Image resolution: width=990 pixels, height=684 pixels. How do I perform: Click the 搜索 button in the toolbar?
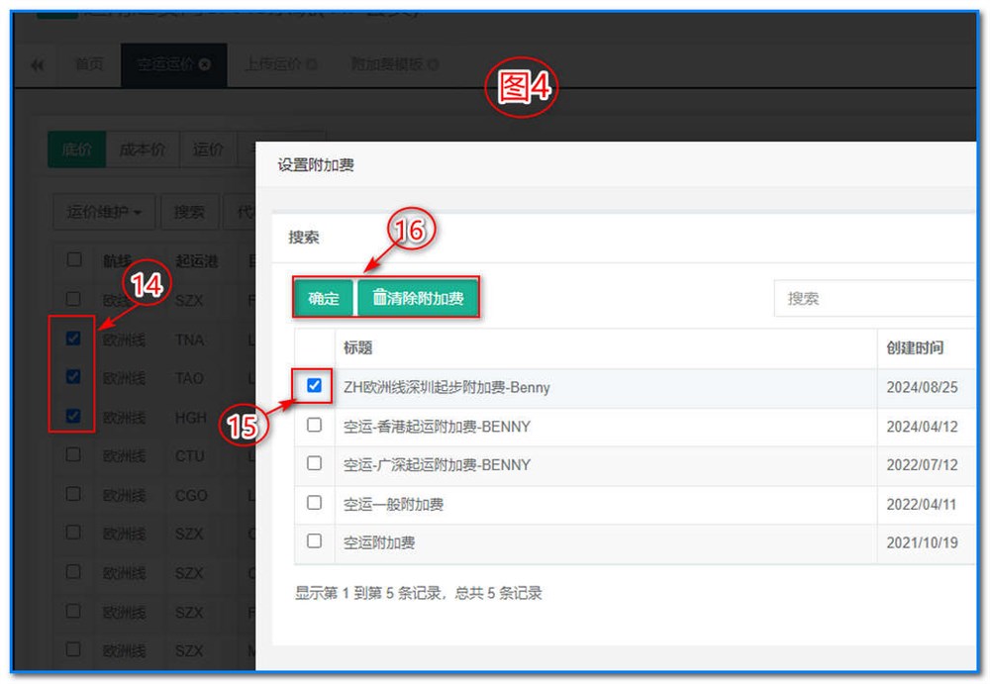pos(189,212)
